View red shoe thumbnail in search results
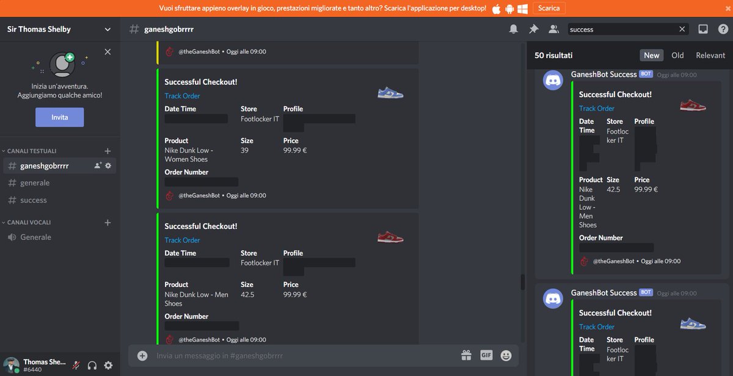Viewport: 733px width, 376px height. pos(693,105)
